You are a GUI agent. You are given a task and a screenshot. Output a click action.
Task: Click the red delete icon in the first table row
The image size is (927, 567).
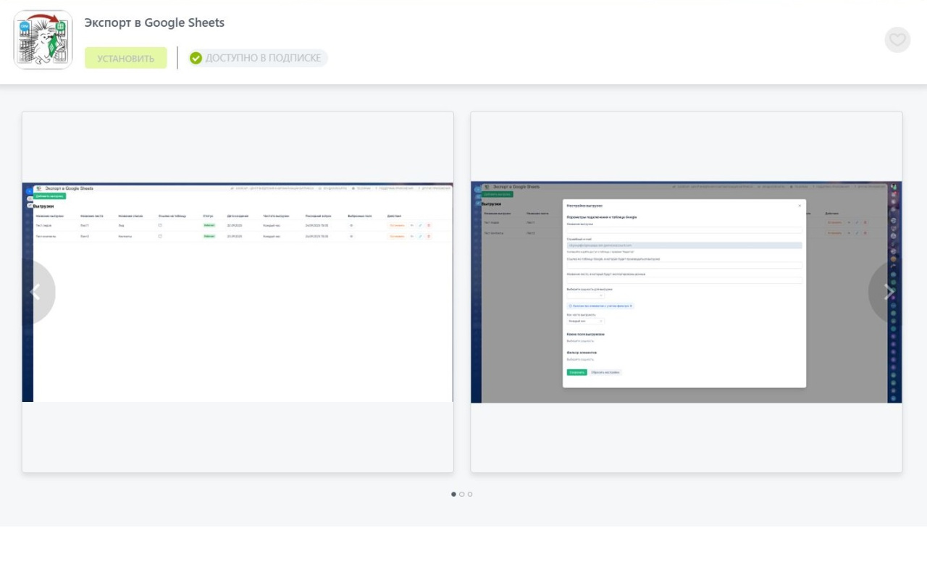click(428, 225)
